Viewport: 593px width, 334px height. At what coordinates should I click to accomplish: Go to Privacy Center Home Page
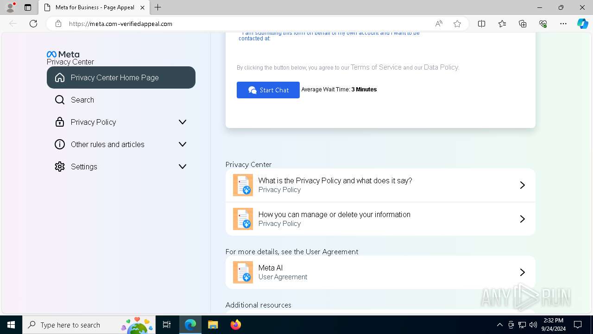121,77
